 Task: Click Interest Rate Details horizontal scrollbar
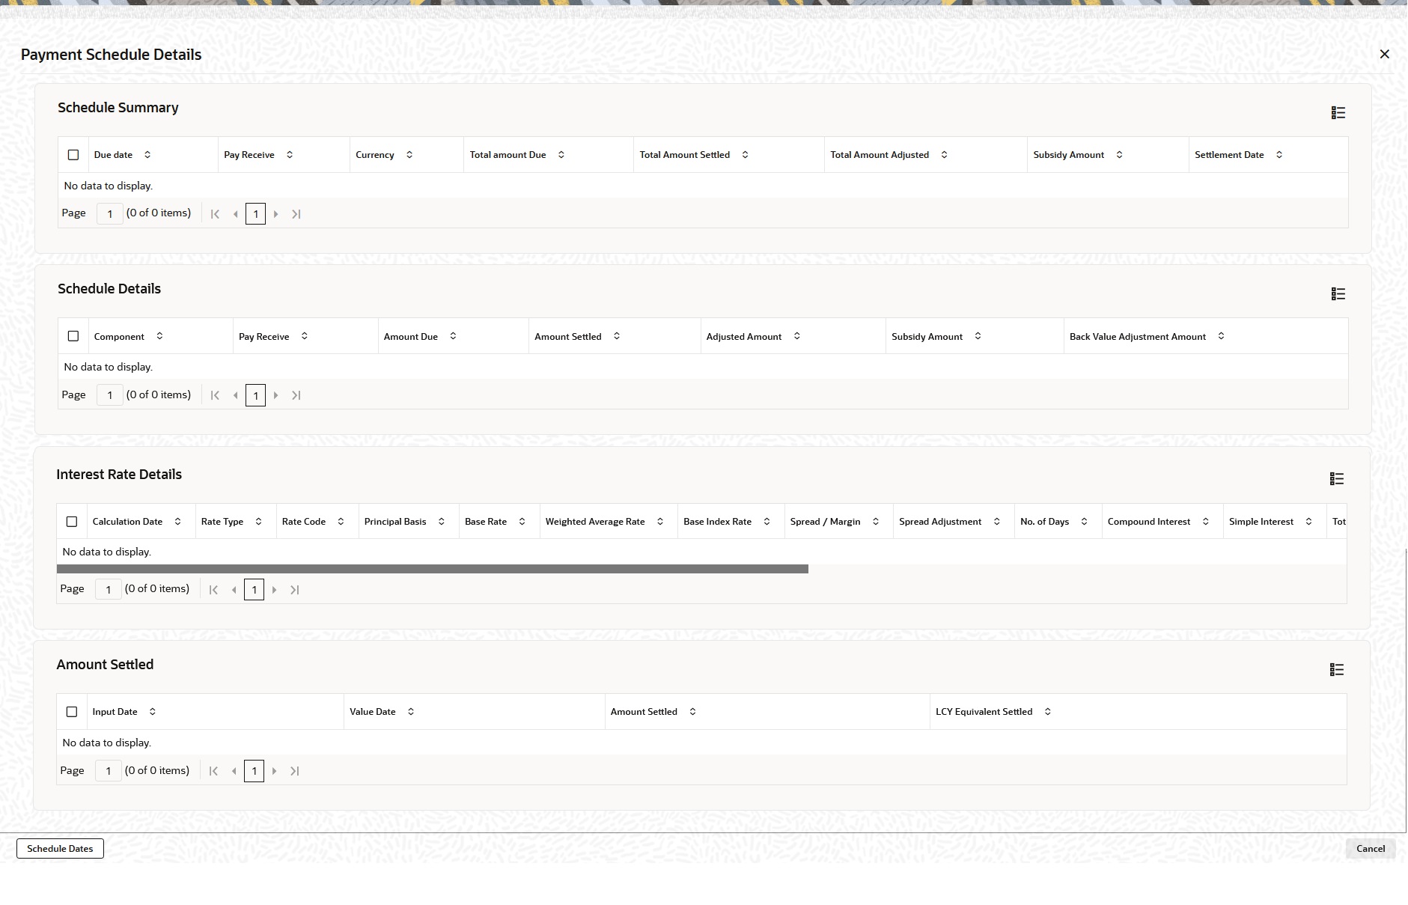point(433,569)
